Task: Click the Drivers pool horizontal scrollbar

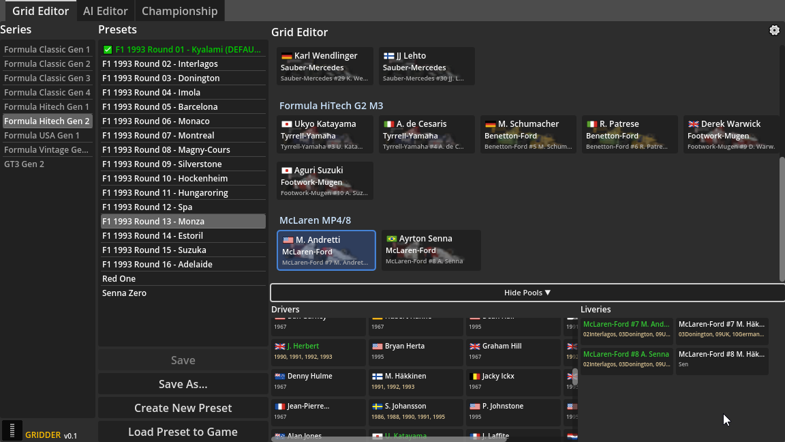Action: point(390,439)
